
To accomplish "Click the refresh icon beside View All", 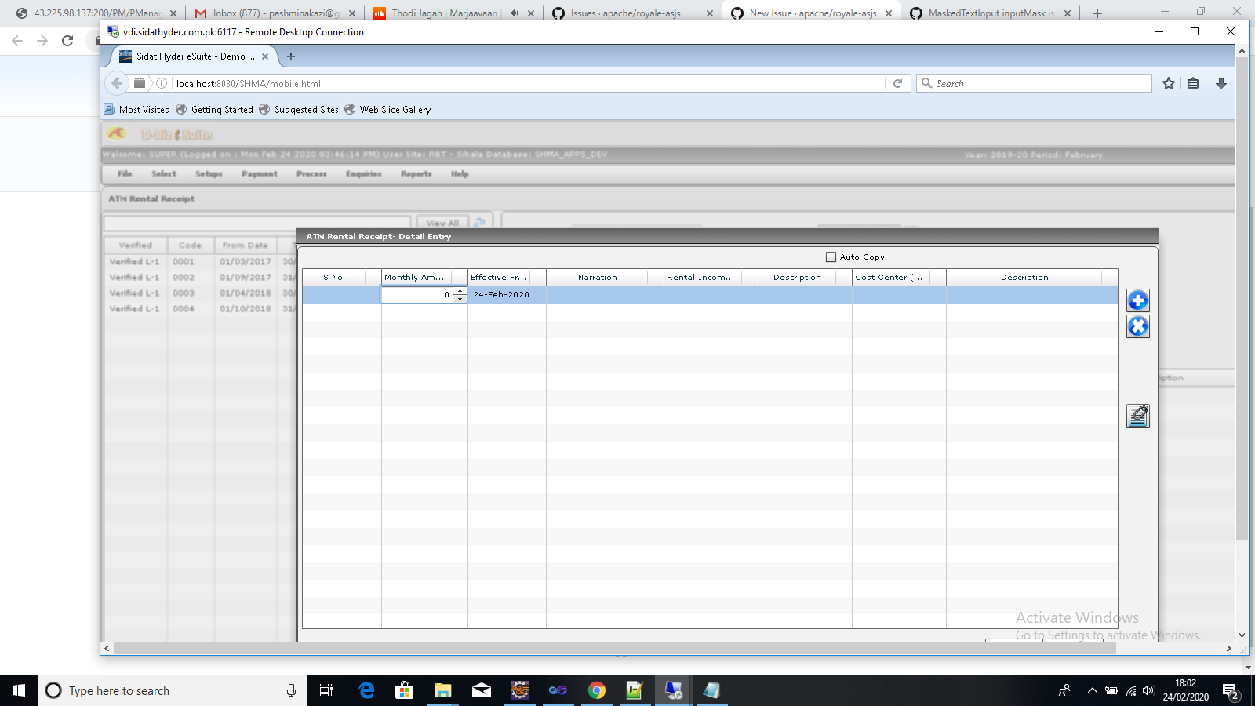I will coord(479,223).
